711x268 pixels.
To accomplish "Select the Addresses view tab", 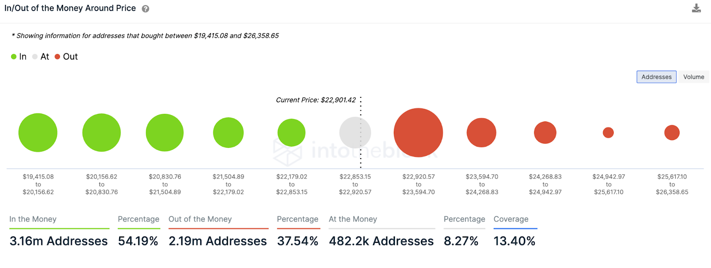I will point(656,77).
